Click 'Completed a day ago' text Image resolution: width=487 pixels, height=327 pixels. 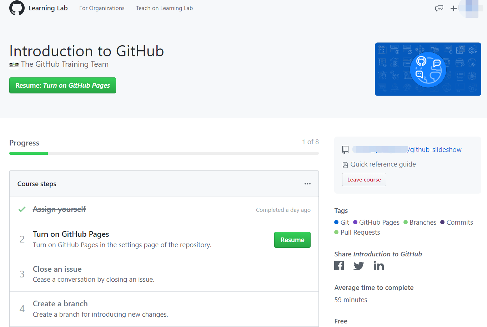[x=283, y=210]
